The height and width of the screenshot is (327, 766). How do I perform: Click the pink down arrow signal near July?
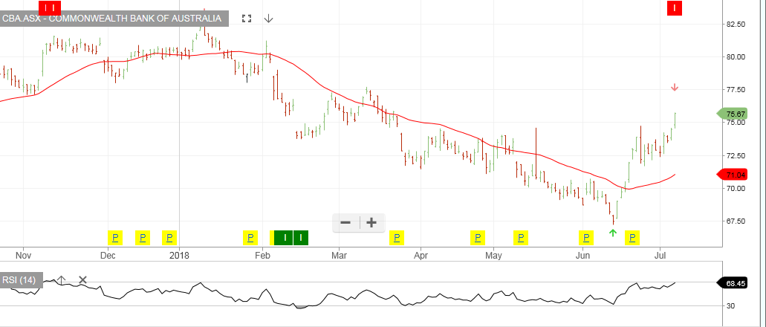coord(675,88)
